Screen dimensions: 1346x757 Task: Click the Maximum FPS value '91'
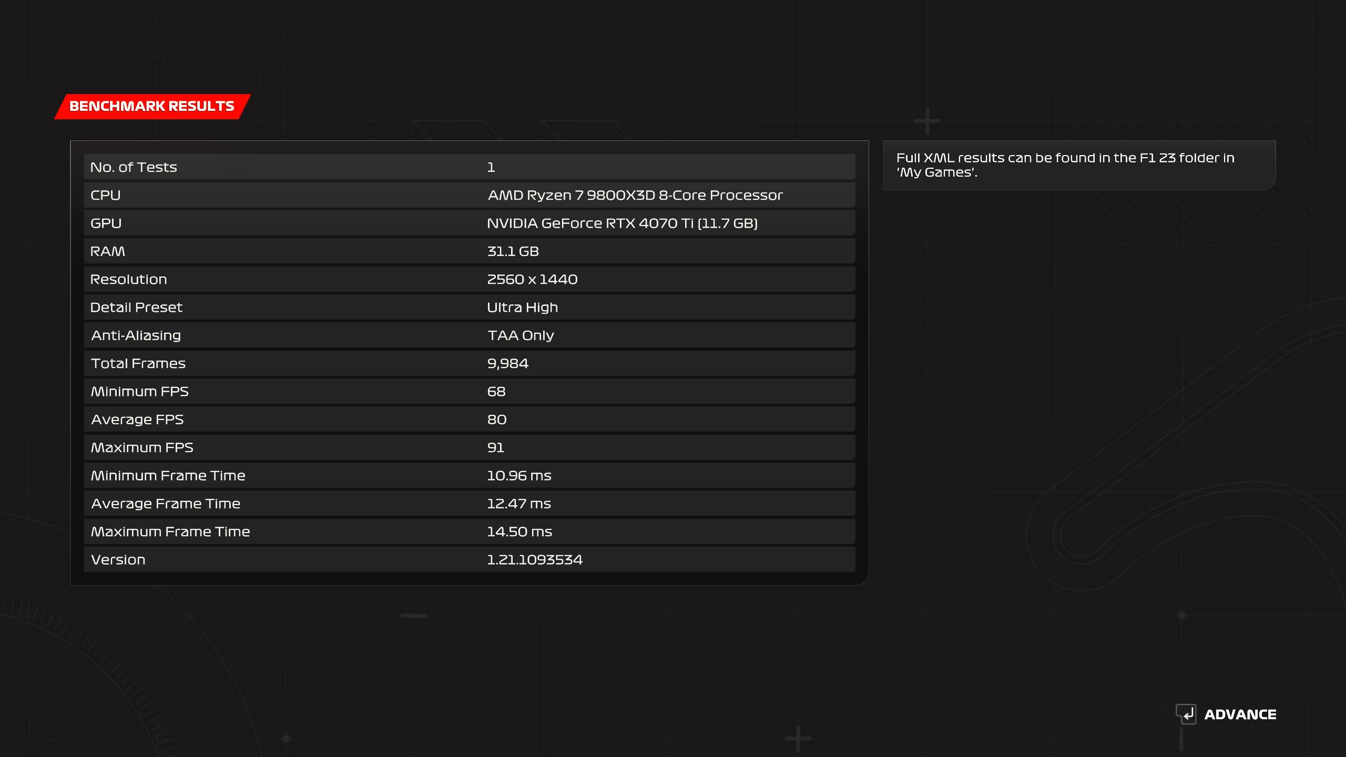495,447
